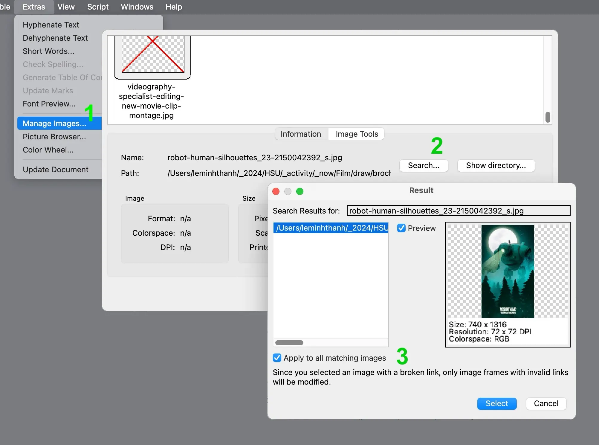This screenshot has width=599, height=445.
Task: Click the red close button on Result dialog
Action: (x=276, y=191)
